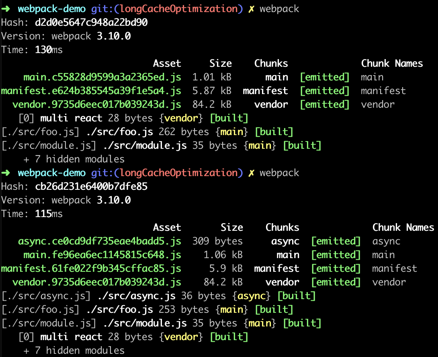Viewport: 438px width, 357px height.
Task: Click async.ce0cd9df735eae4badd5.js filename
Action: point(100,241)
